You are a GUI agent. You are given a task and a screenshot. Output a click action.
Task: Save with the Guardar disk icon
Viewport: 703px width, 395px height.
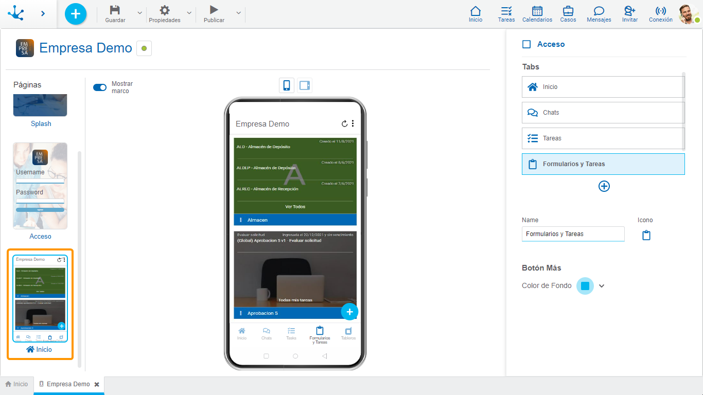115,10
